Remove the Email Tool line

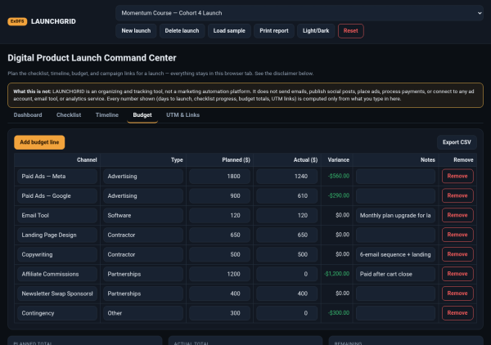[457, 215]
